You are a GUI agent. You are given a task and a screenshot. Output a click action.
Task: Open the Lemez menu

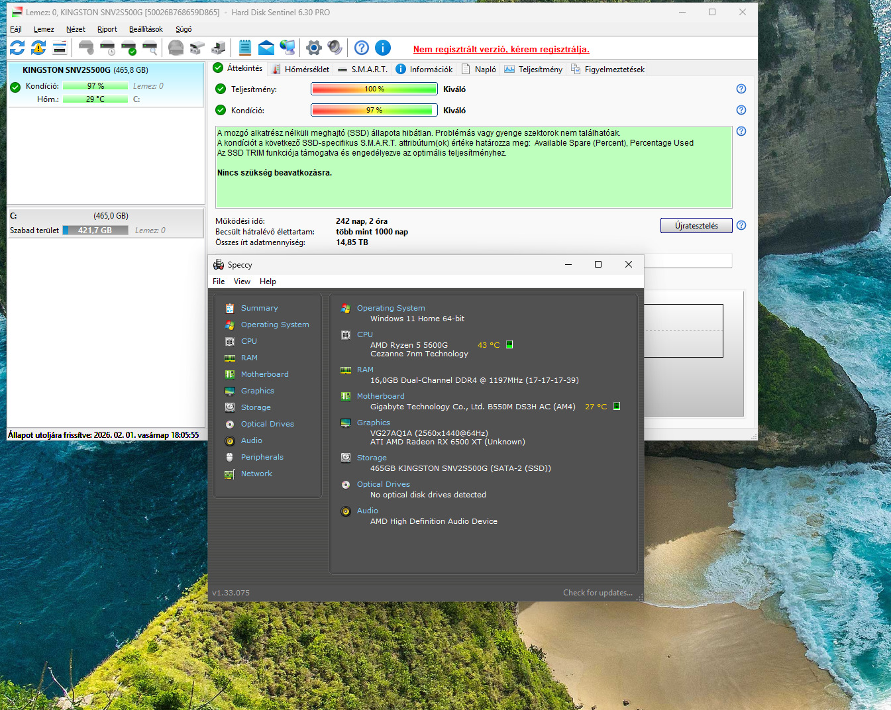point(44,29)
